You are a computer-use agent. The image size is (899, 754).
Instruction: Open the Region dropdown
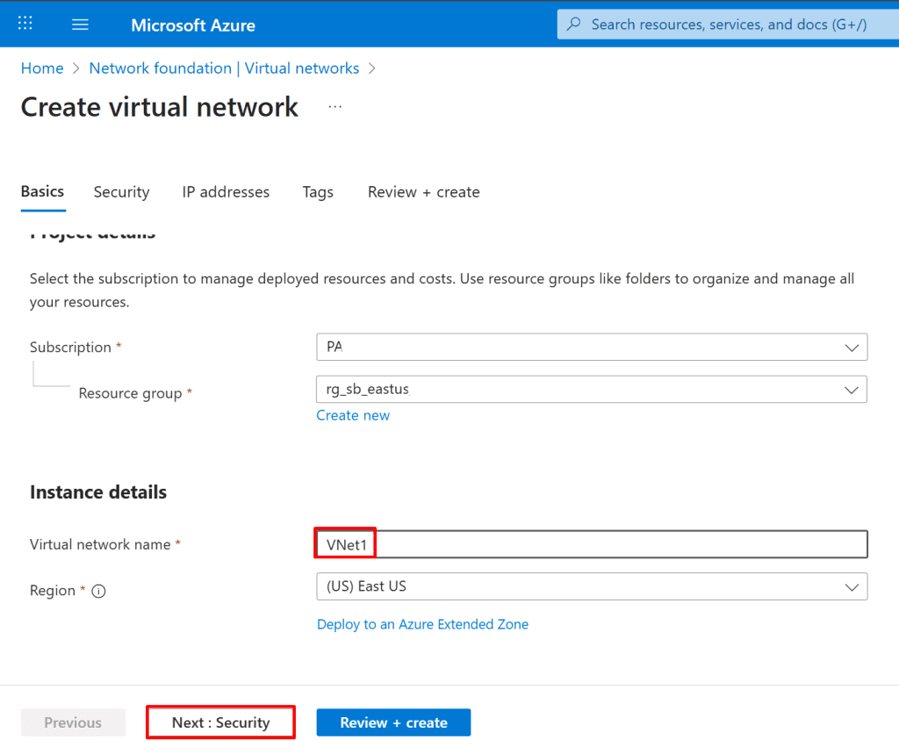click(591, 586)
